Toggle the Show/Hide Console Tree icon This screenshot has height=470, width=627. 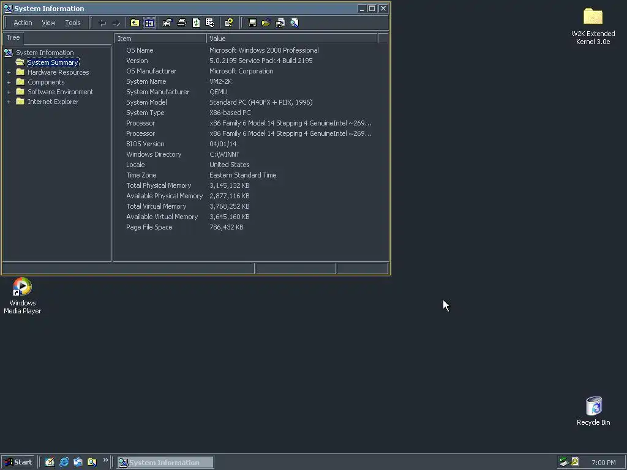149,23
